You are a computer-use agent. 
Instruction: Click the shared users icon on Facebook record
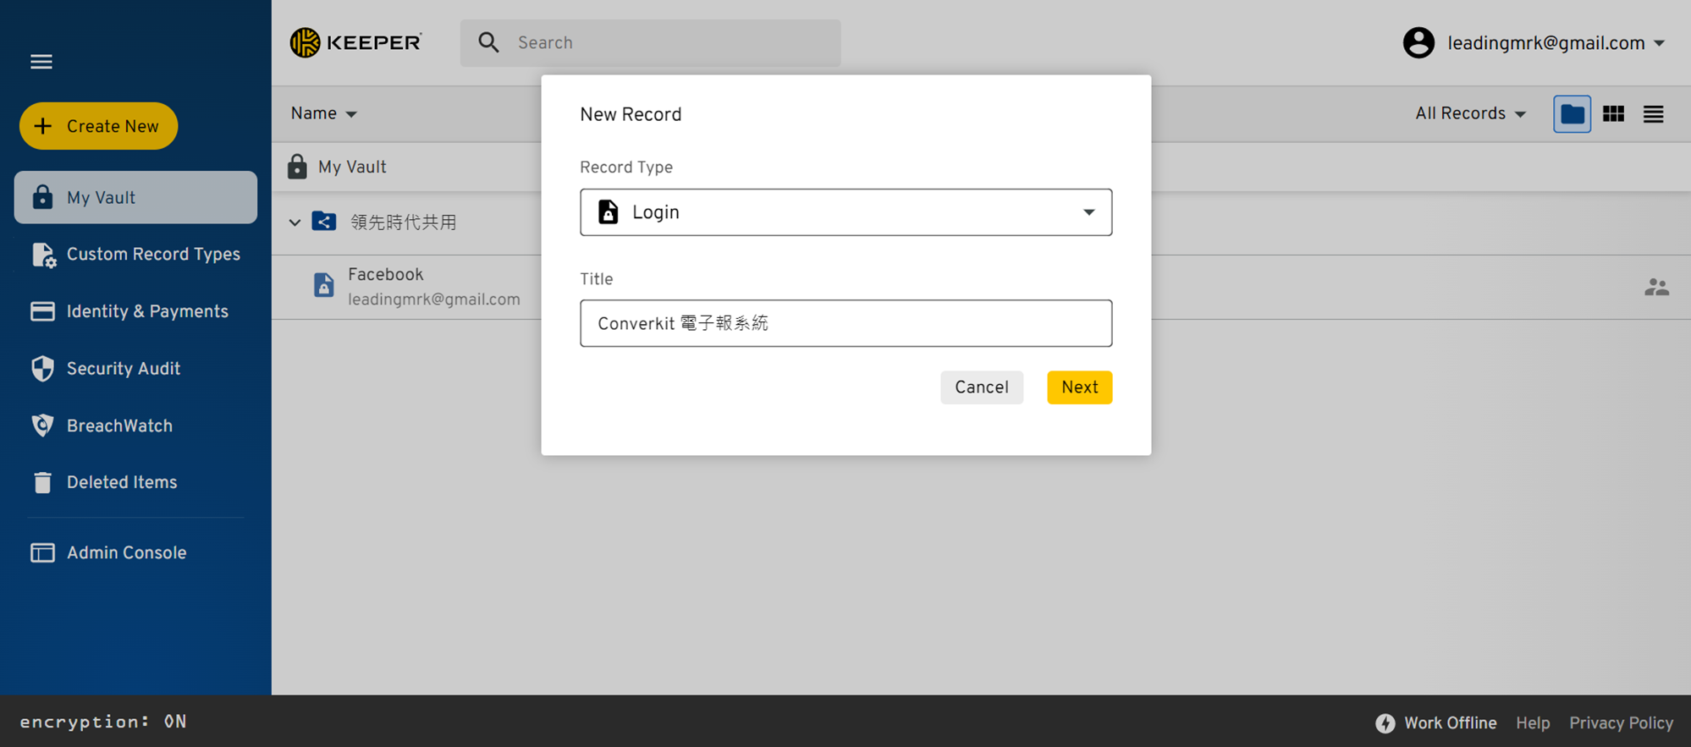click(x=1656, y=288)
